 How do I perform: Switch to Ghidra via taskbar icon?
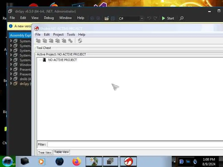pyautogui.click(x=129, y=161)
